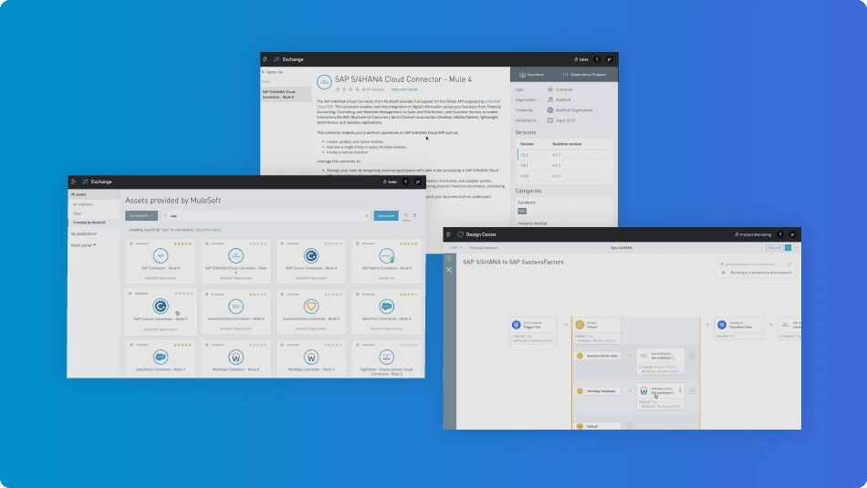Clear the sap search with X icon
The height and width of the screenshot is (488, 867).
tap(366, 215)
